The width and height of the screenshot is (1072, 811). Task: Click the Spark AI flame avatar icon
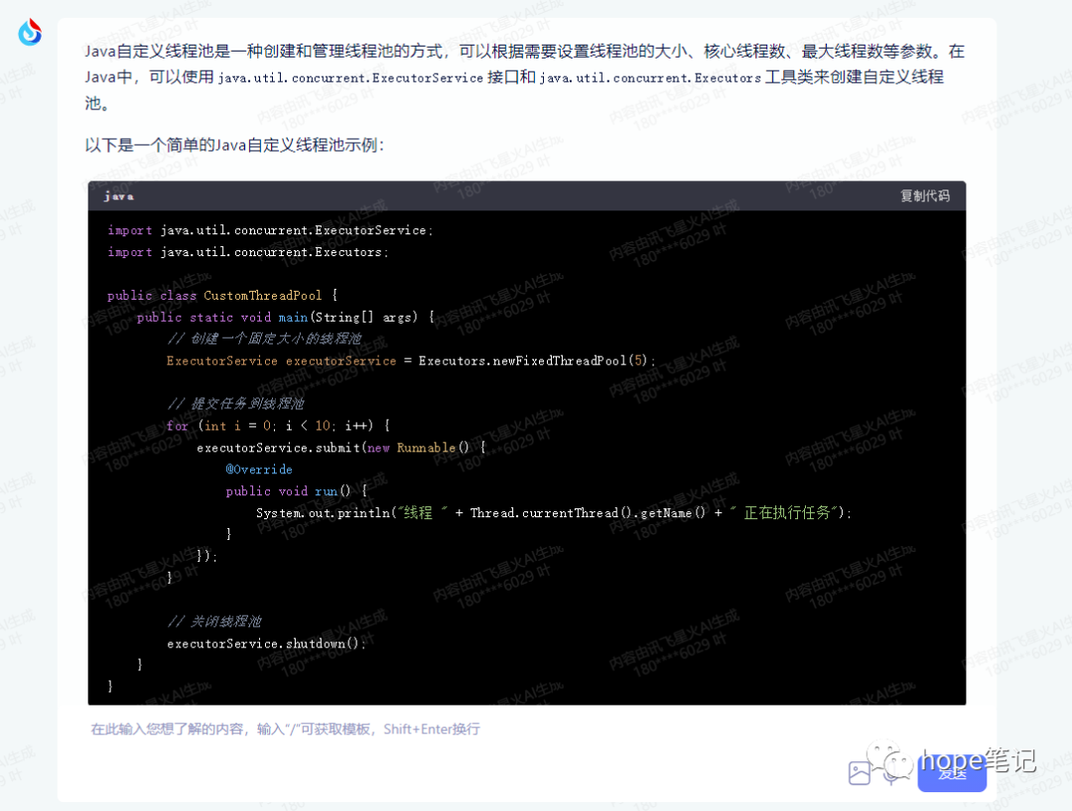30,32
